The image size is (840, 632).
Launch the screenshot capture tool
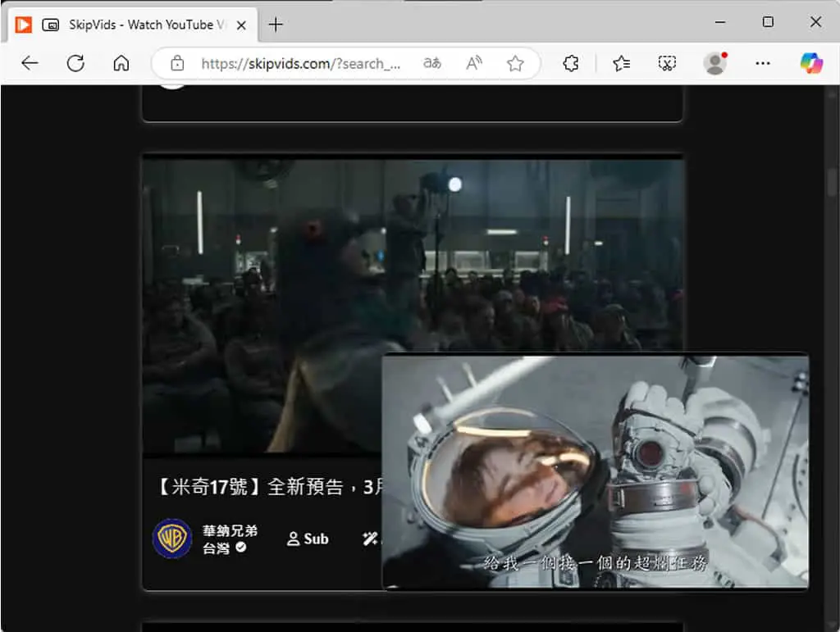point(667,63)
